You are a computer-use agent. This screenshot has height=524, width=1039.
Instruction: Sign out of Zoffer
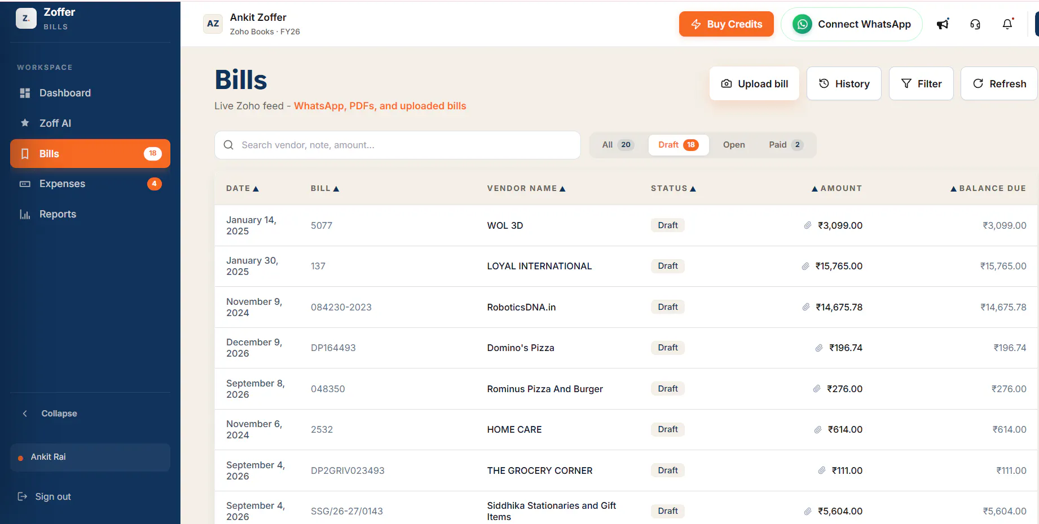point(45,496)
